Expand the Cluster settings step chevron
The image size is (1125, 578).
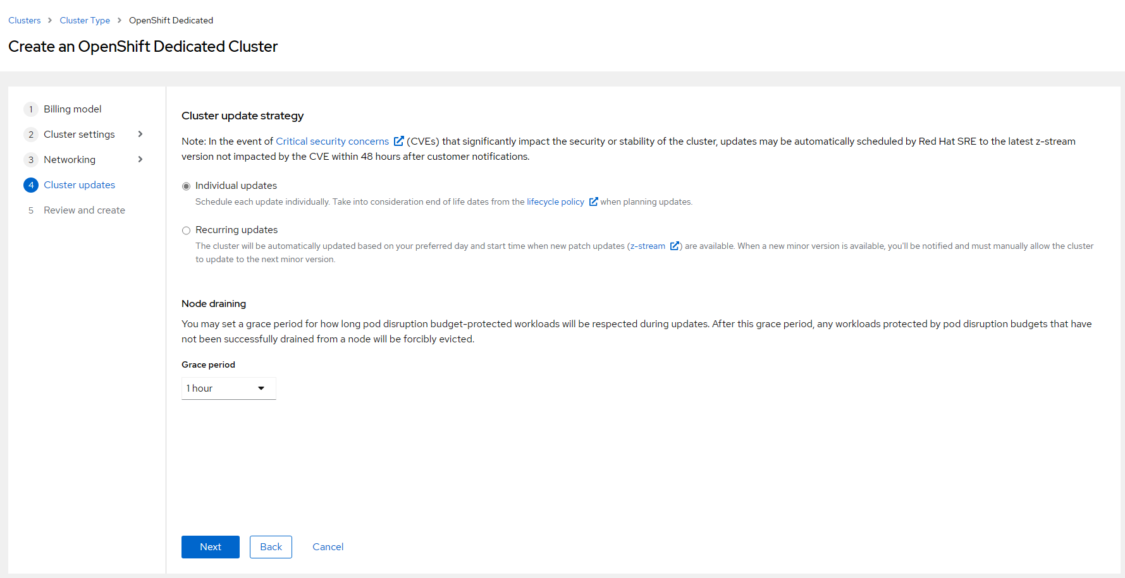(140, 134)
